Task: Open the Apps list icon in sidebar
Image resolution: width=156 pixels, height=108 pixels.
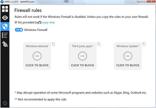Action: [x=5, y=35]
